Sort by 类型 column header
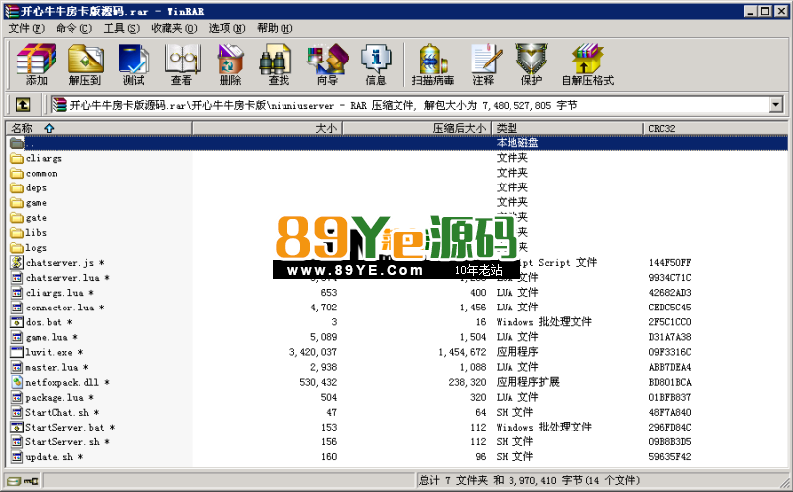 [567, 128]
